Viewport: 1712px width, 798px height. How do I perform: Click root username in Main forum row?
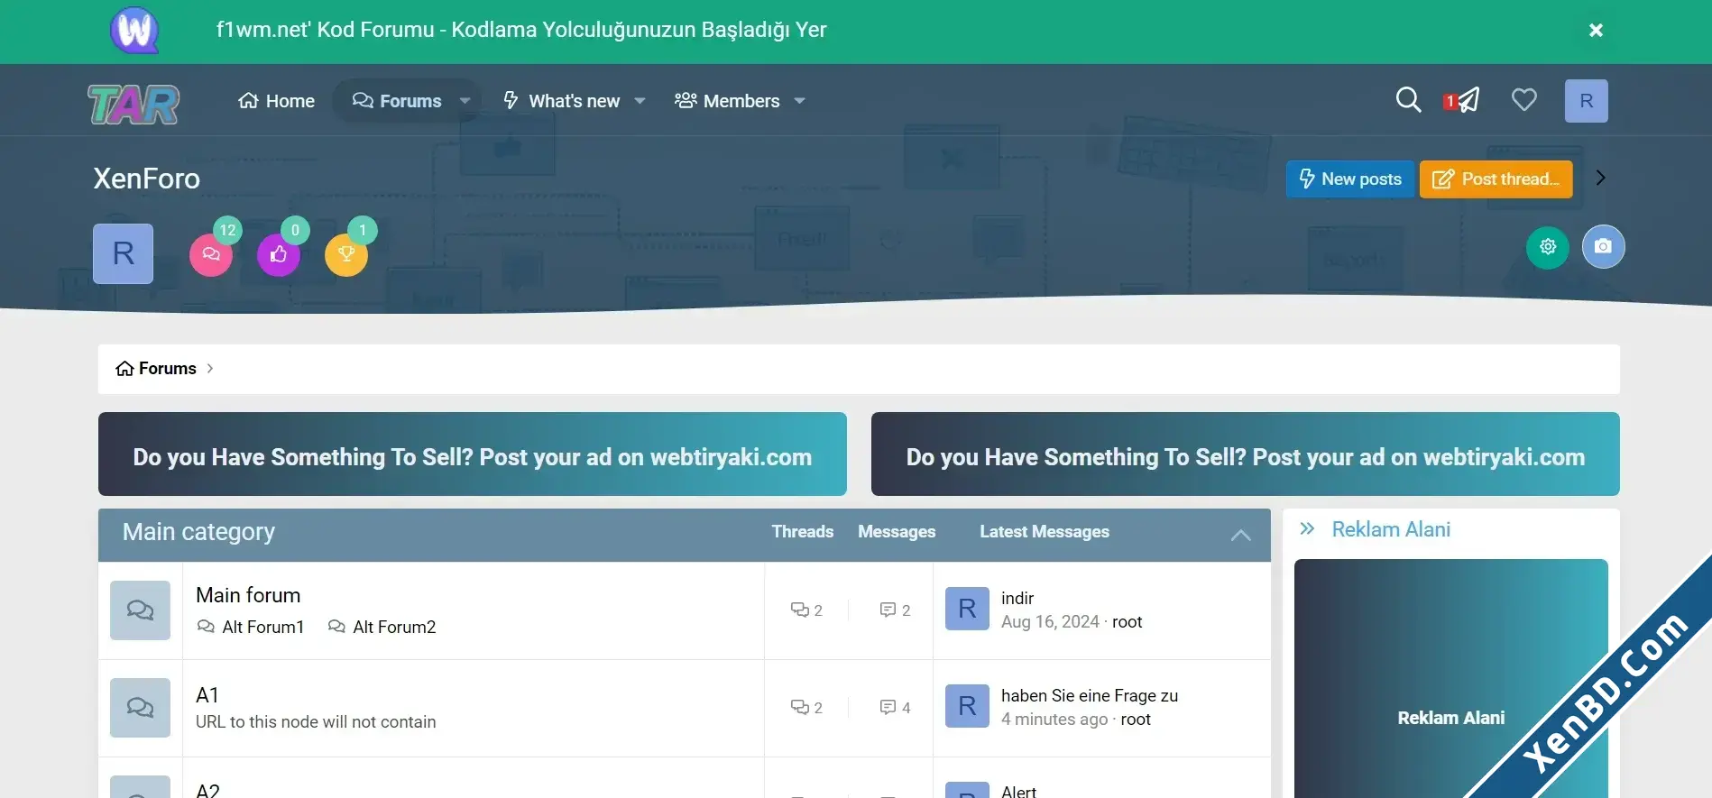click(x=1127, y=621)
